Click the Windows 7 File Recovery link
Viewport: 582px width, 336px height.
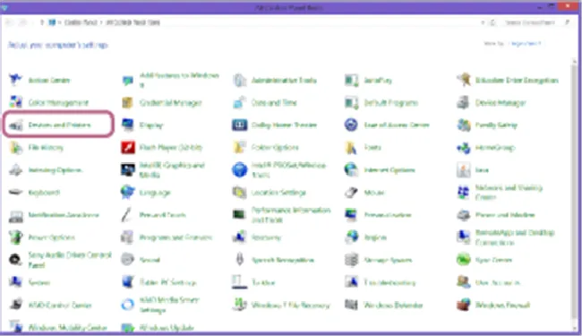click(290, 306)
